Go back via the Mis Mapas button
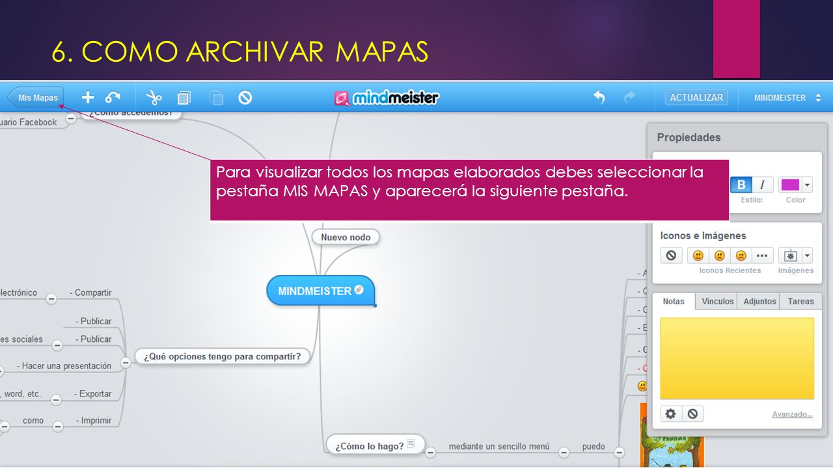 [36, 98]
